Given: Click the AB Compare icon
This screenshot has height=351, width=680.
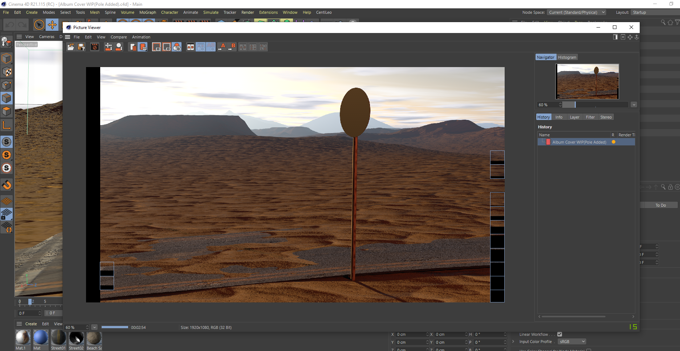Looking at the screenshot, I should point(191,47).
